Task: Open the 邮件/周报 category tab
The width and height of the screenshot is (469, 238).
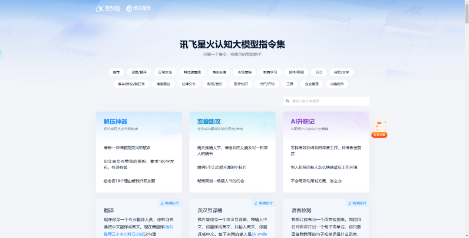Action: pyautogui.click(x=296, y=72)
